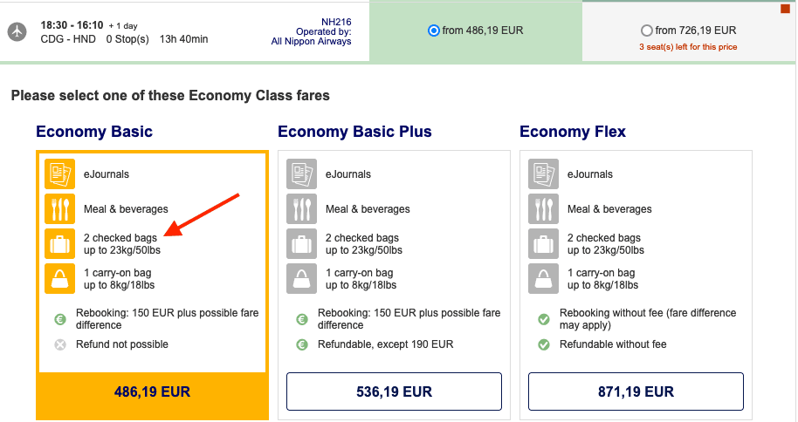Choose the 536,19 EUR Basic Plus fare
The width and height of the screenshot is (798, 422).
click(x=394, y=391)
